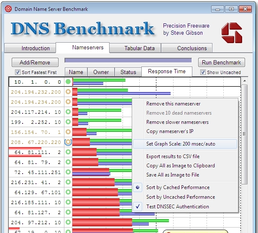This screenshot has width=258, height=233.
Task: Click status circle for 64.81.127.2
Action: pos(68,212)
